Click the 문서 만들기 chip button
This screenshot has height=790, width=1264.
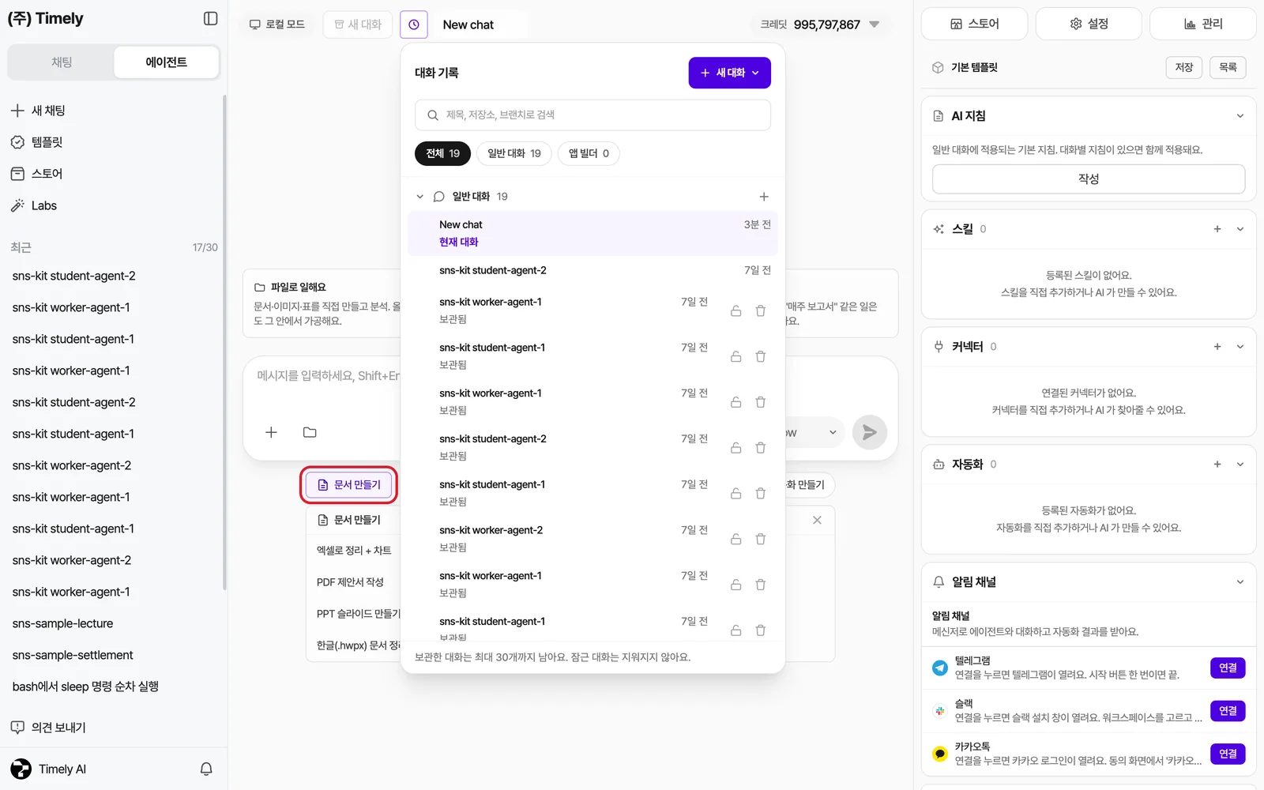point(348,485)
